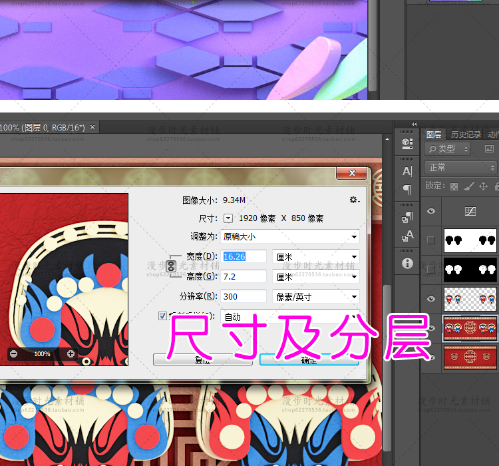This screenshot has width=499, height=466.
Task: Click the 分辨率 input field showing 300
Action: tap(244, 297)
